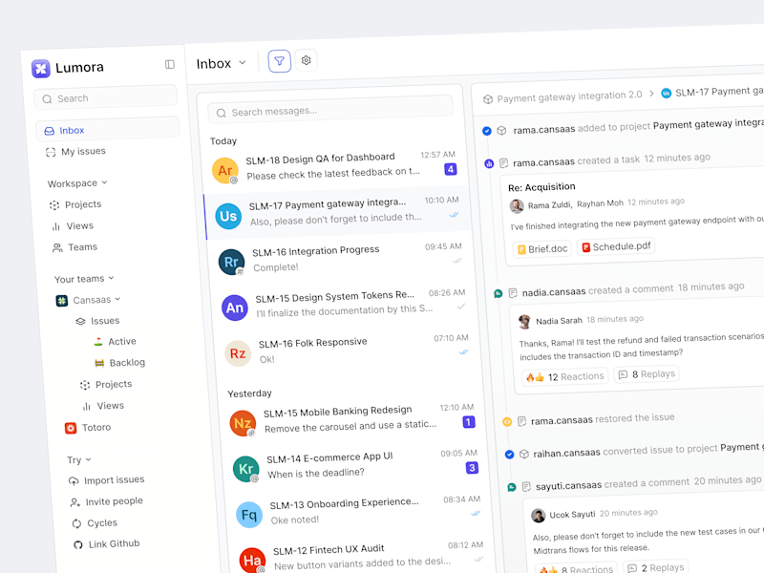
Task: Collapse the Your teams section
Action: [x=111, y=278]
